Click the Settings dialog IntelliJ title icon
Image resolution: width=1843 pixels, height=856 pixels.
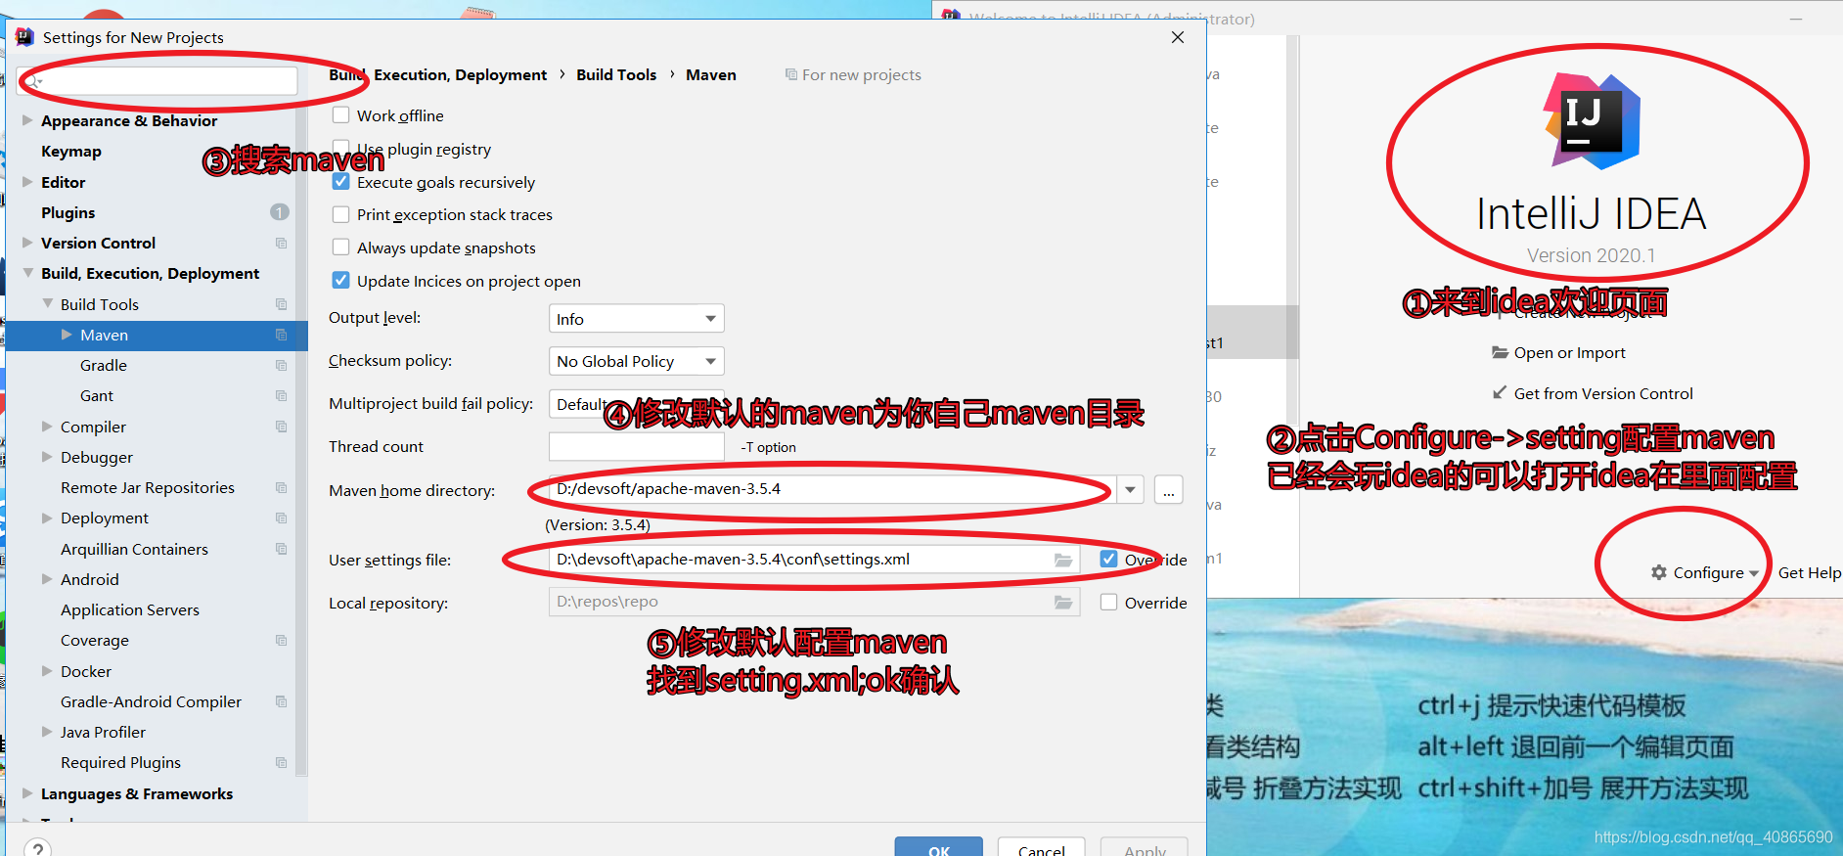pyautogui.click(x=25, y=37)
